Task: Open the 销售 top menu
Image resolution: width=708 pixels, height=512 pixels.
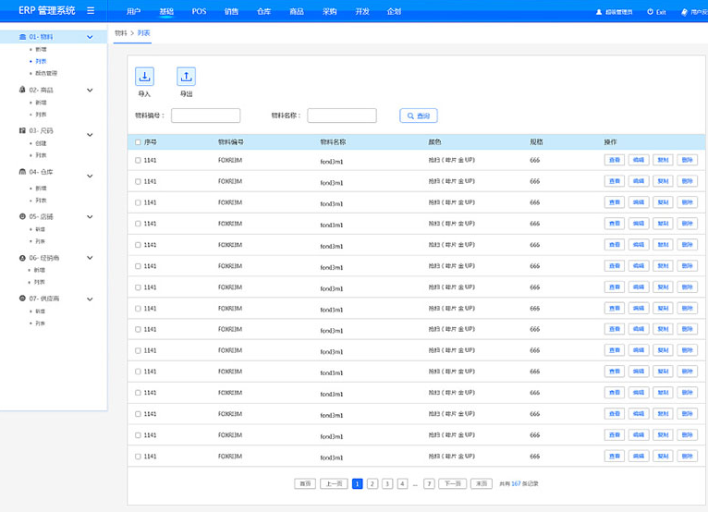Action: click(231, 11)
